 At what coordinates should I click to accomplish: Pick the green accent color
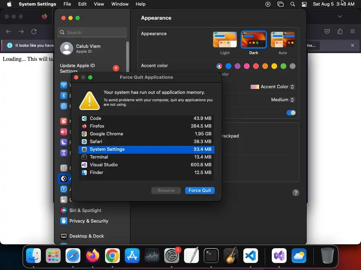click(x=283, y=66)
